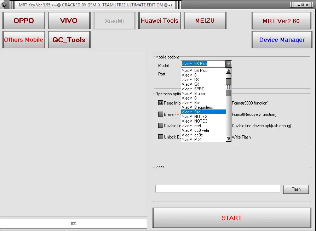Image resolution: width=316 pixels, height=231 pixels.
Task: Select XiaoMi 6X from model list
Action: tap(203, 84)
